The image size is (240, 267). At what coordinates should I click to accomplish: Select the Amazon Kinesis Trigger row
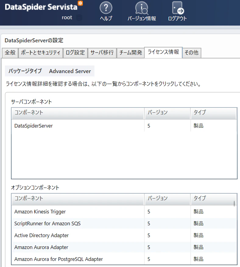coord(124,212)
